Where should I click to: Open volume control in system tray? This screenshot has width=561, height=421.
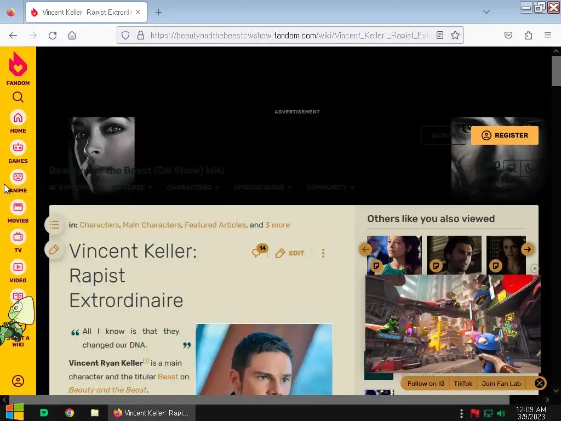[x=501, y=413]
